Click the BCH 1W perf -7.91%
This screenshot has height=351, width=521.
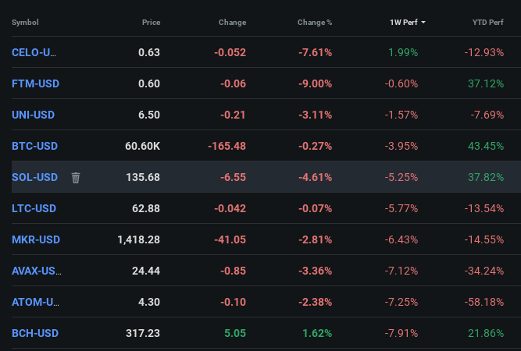401,333
